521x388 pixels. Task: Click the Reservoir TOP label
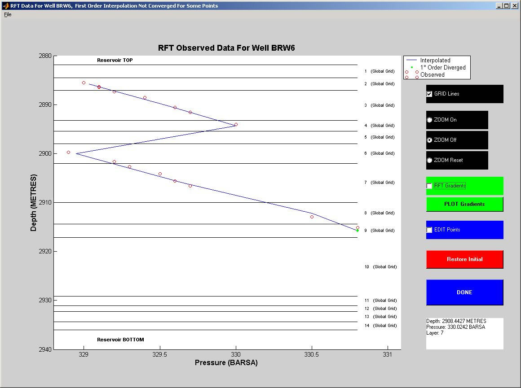click(115, 60)
